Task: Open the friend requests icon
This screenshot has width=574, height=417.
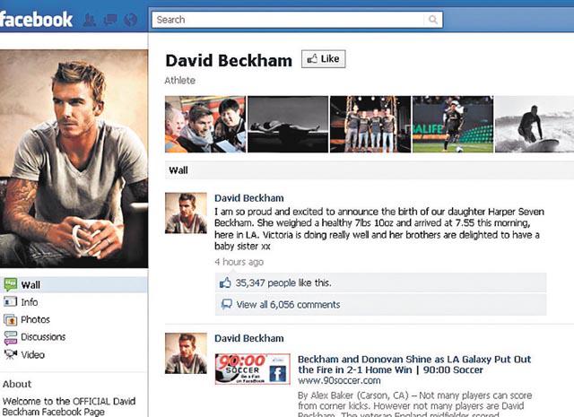Action: coord(90,20)
